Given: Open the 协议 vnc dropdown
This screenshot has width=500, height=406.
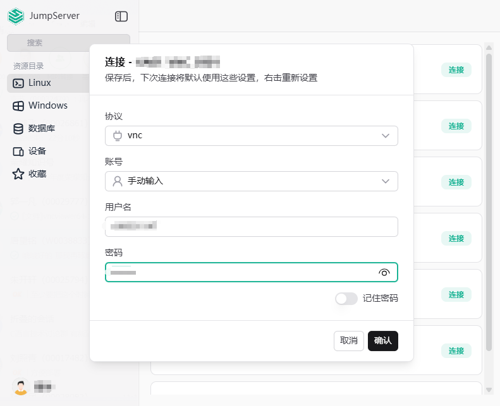Looking at the screenshot, I should [251, 136].
